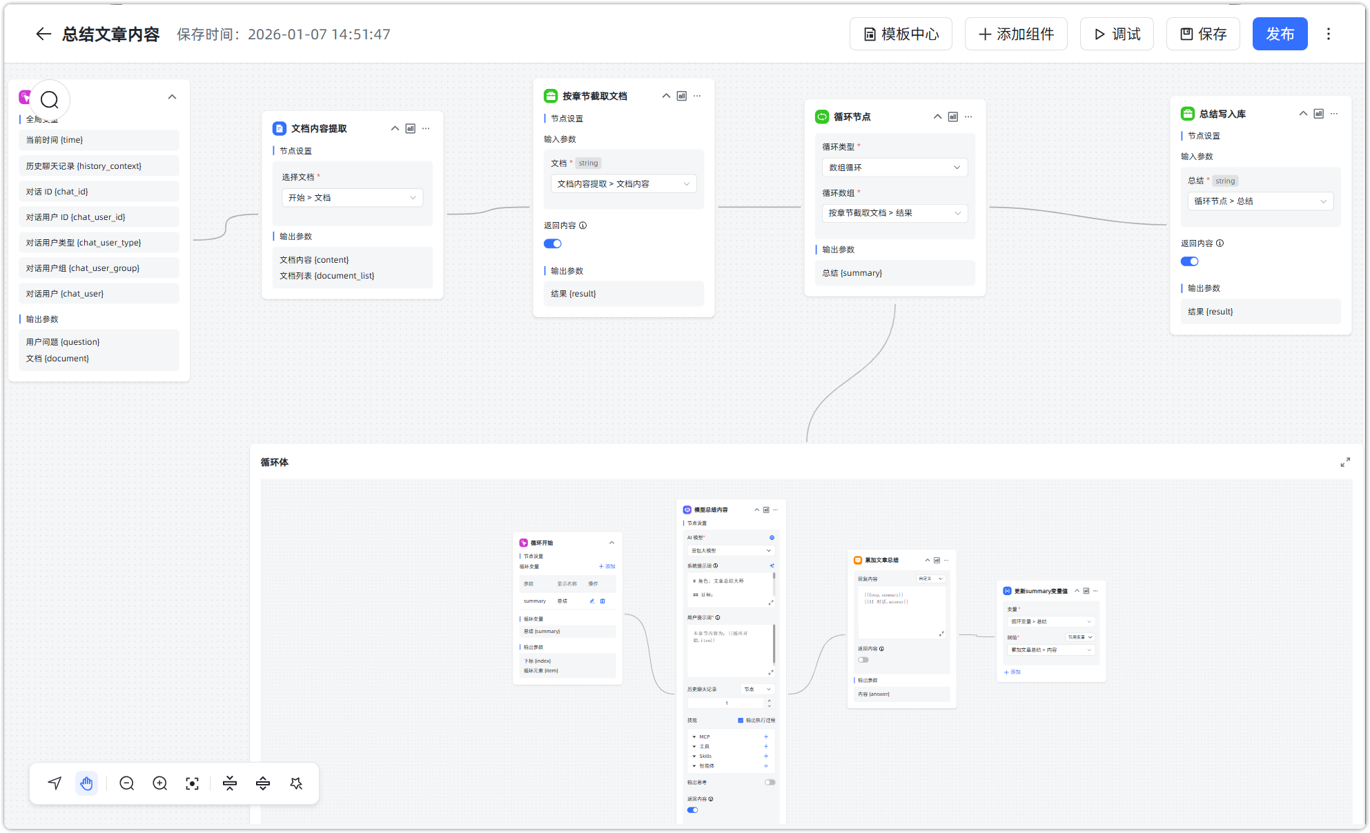Open the search magnifier on canvas
The height and width of the screenshot is (833, 1370).
point(49,100)
